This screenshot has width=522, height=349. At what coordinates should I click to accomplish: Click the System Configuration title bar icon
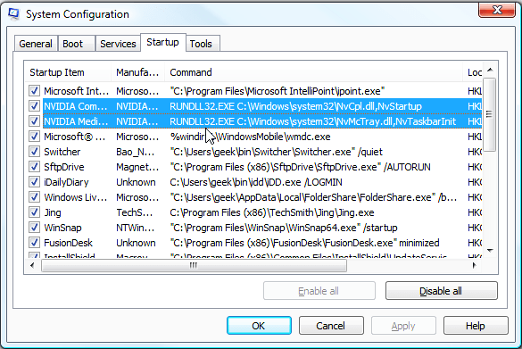point(14,13)
